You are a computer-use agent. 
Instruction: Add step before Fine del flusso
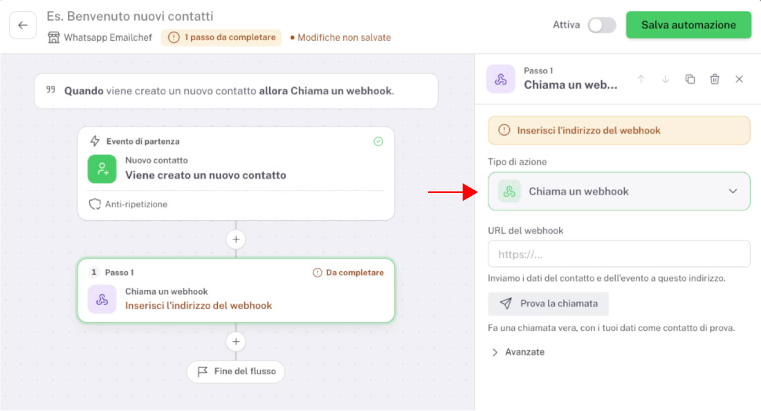pyautogui.click(x=236, y=342)
